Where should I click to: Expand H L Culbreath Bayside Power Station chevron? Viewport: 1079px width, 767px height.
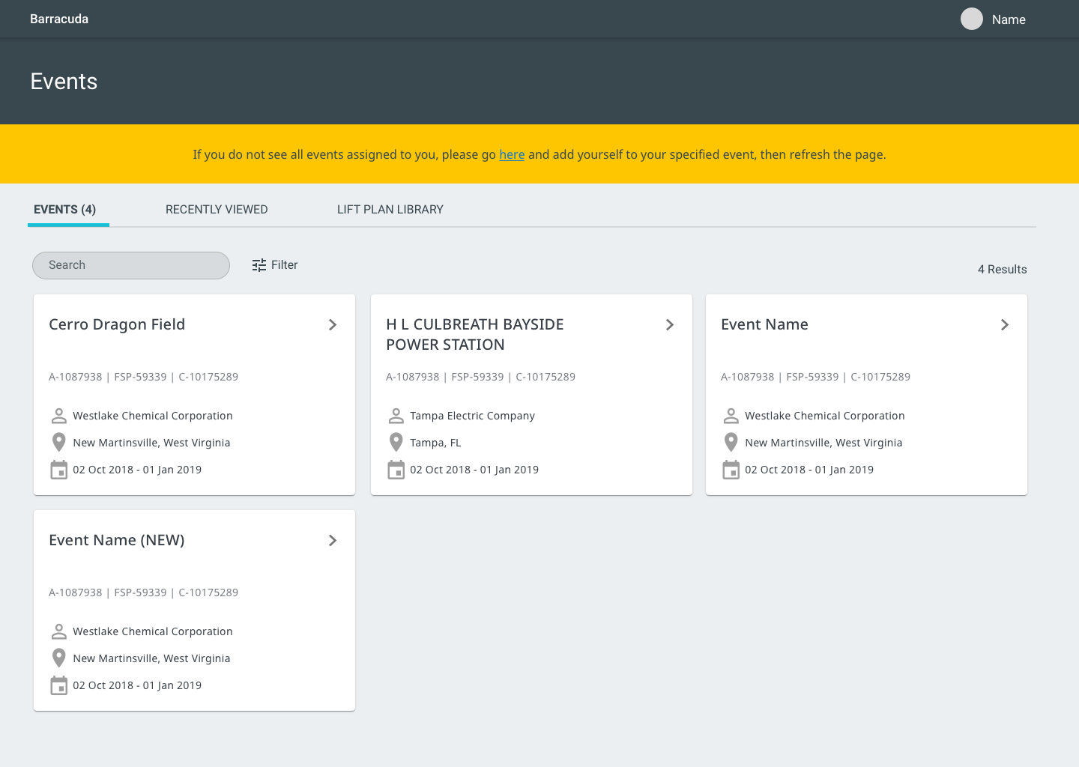point(670,325)
